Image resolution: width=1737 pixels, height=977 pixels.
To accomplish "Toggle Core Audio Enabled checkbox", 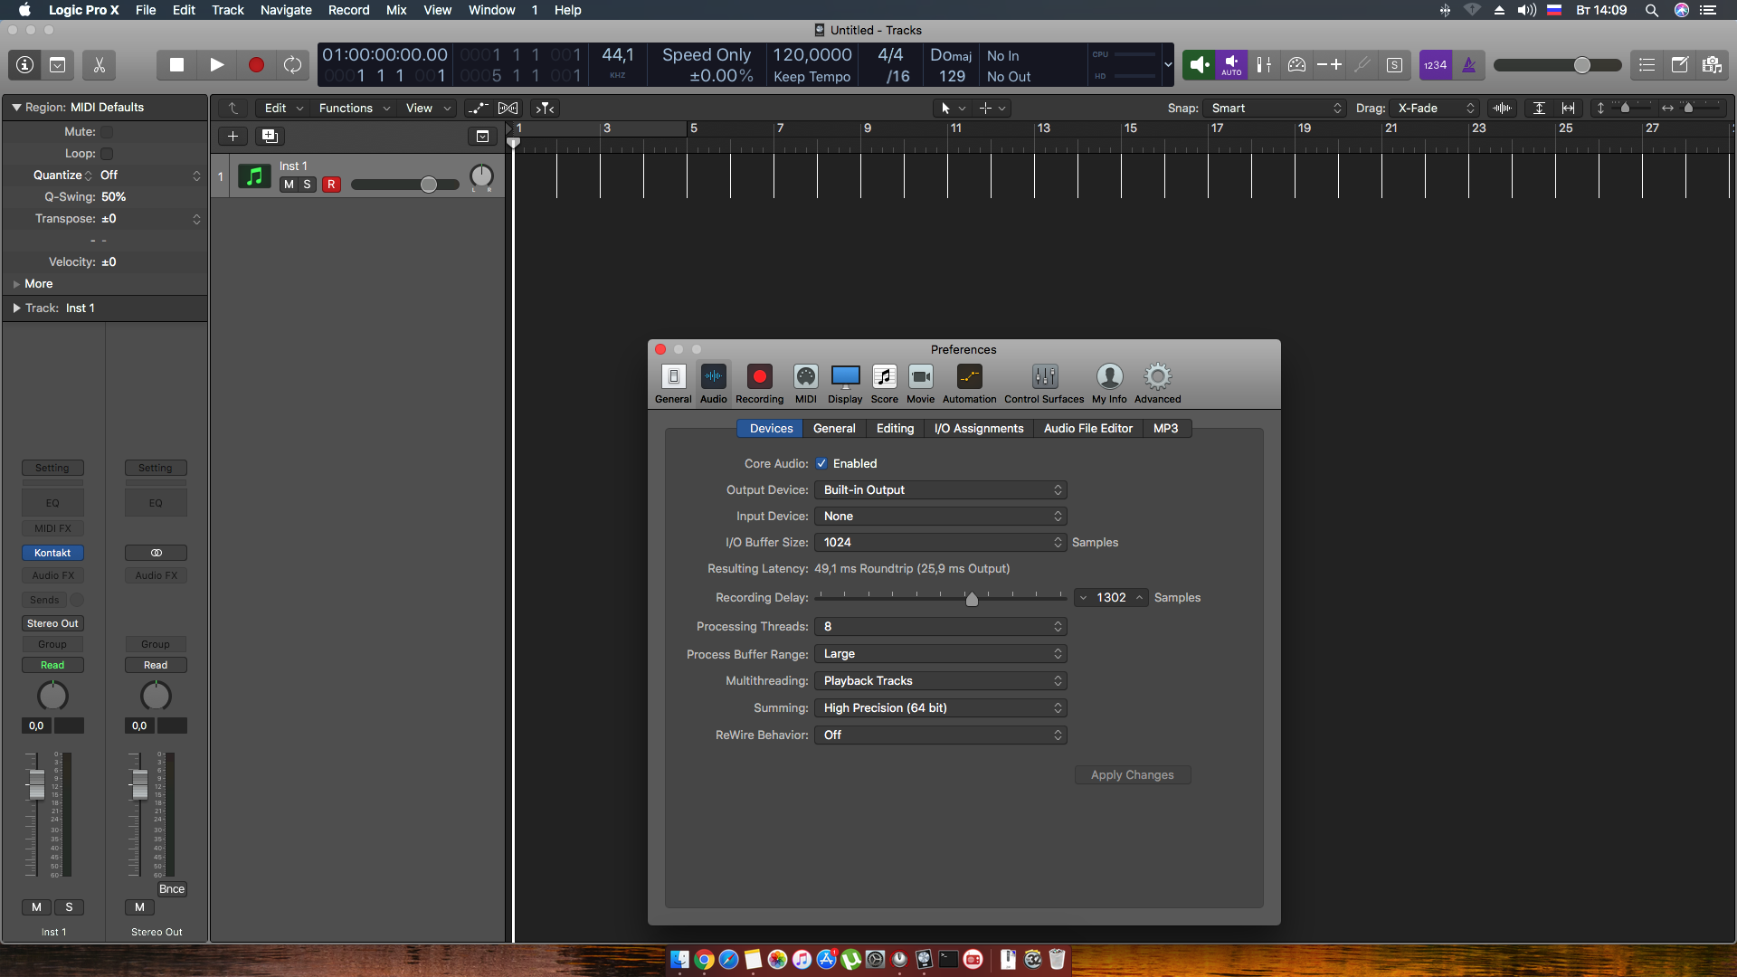I will pos(821,464).
